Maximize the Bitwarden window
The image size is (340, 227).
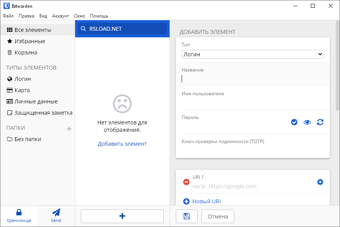(x=313, y=6)
